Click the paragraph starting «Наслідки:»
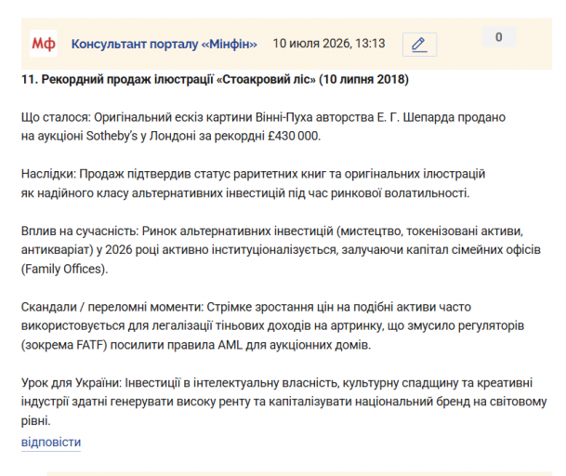 tap(253, 183)
